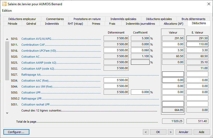Go to next employee with > button
Screen dimensions: 213x138
(171, 132)
